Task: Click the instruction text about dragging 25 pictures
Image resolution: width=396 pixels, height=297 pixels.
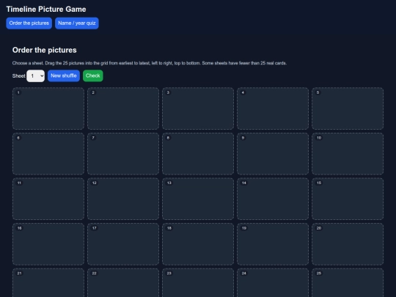Action: click(150, 63)
